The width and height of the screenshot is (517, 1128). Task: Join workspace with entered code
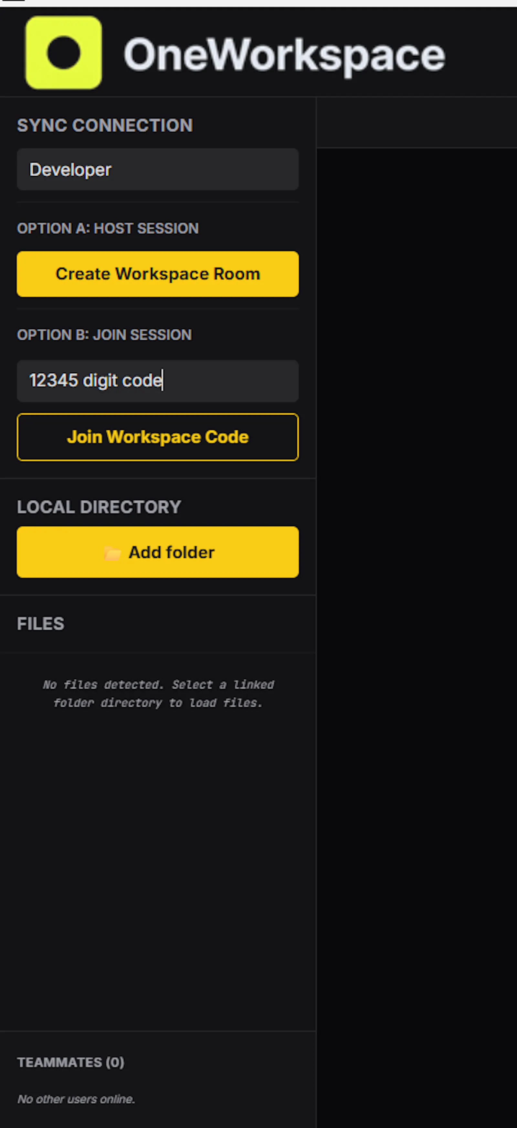coord(158,437)
